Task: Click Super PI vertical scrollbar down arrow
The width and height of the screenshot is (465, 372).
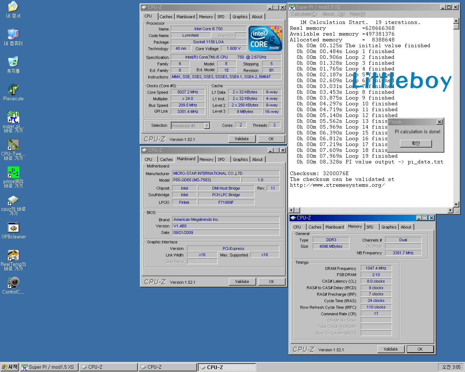Action: (456, 205)
